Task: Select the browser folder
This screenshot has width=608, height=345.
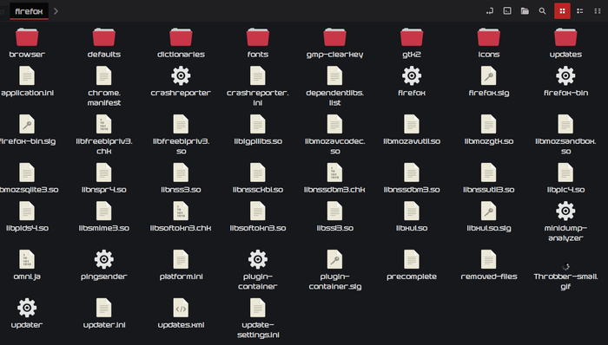Action: click(x=27, y=43)
